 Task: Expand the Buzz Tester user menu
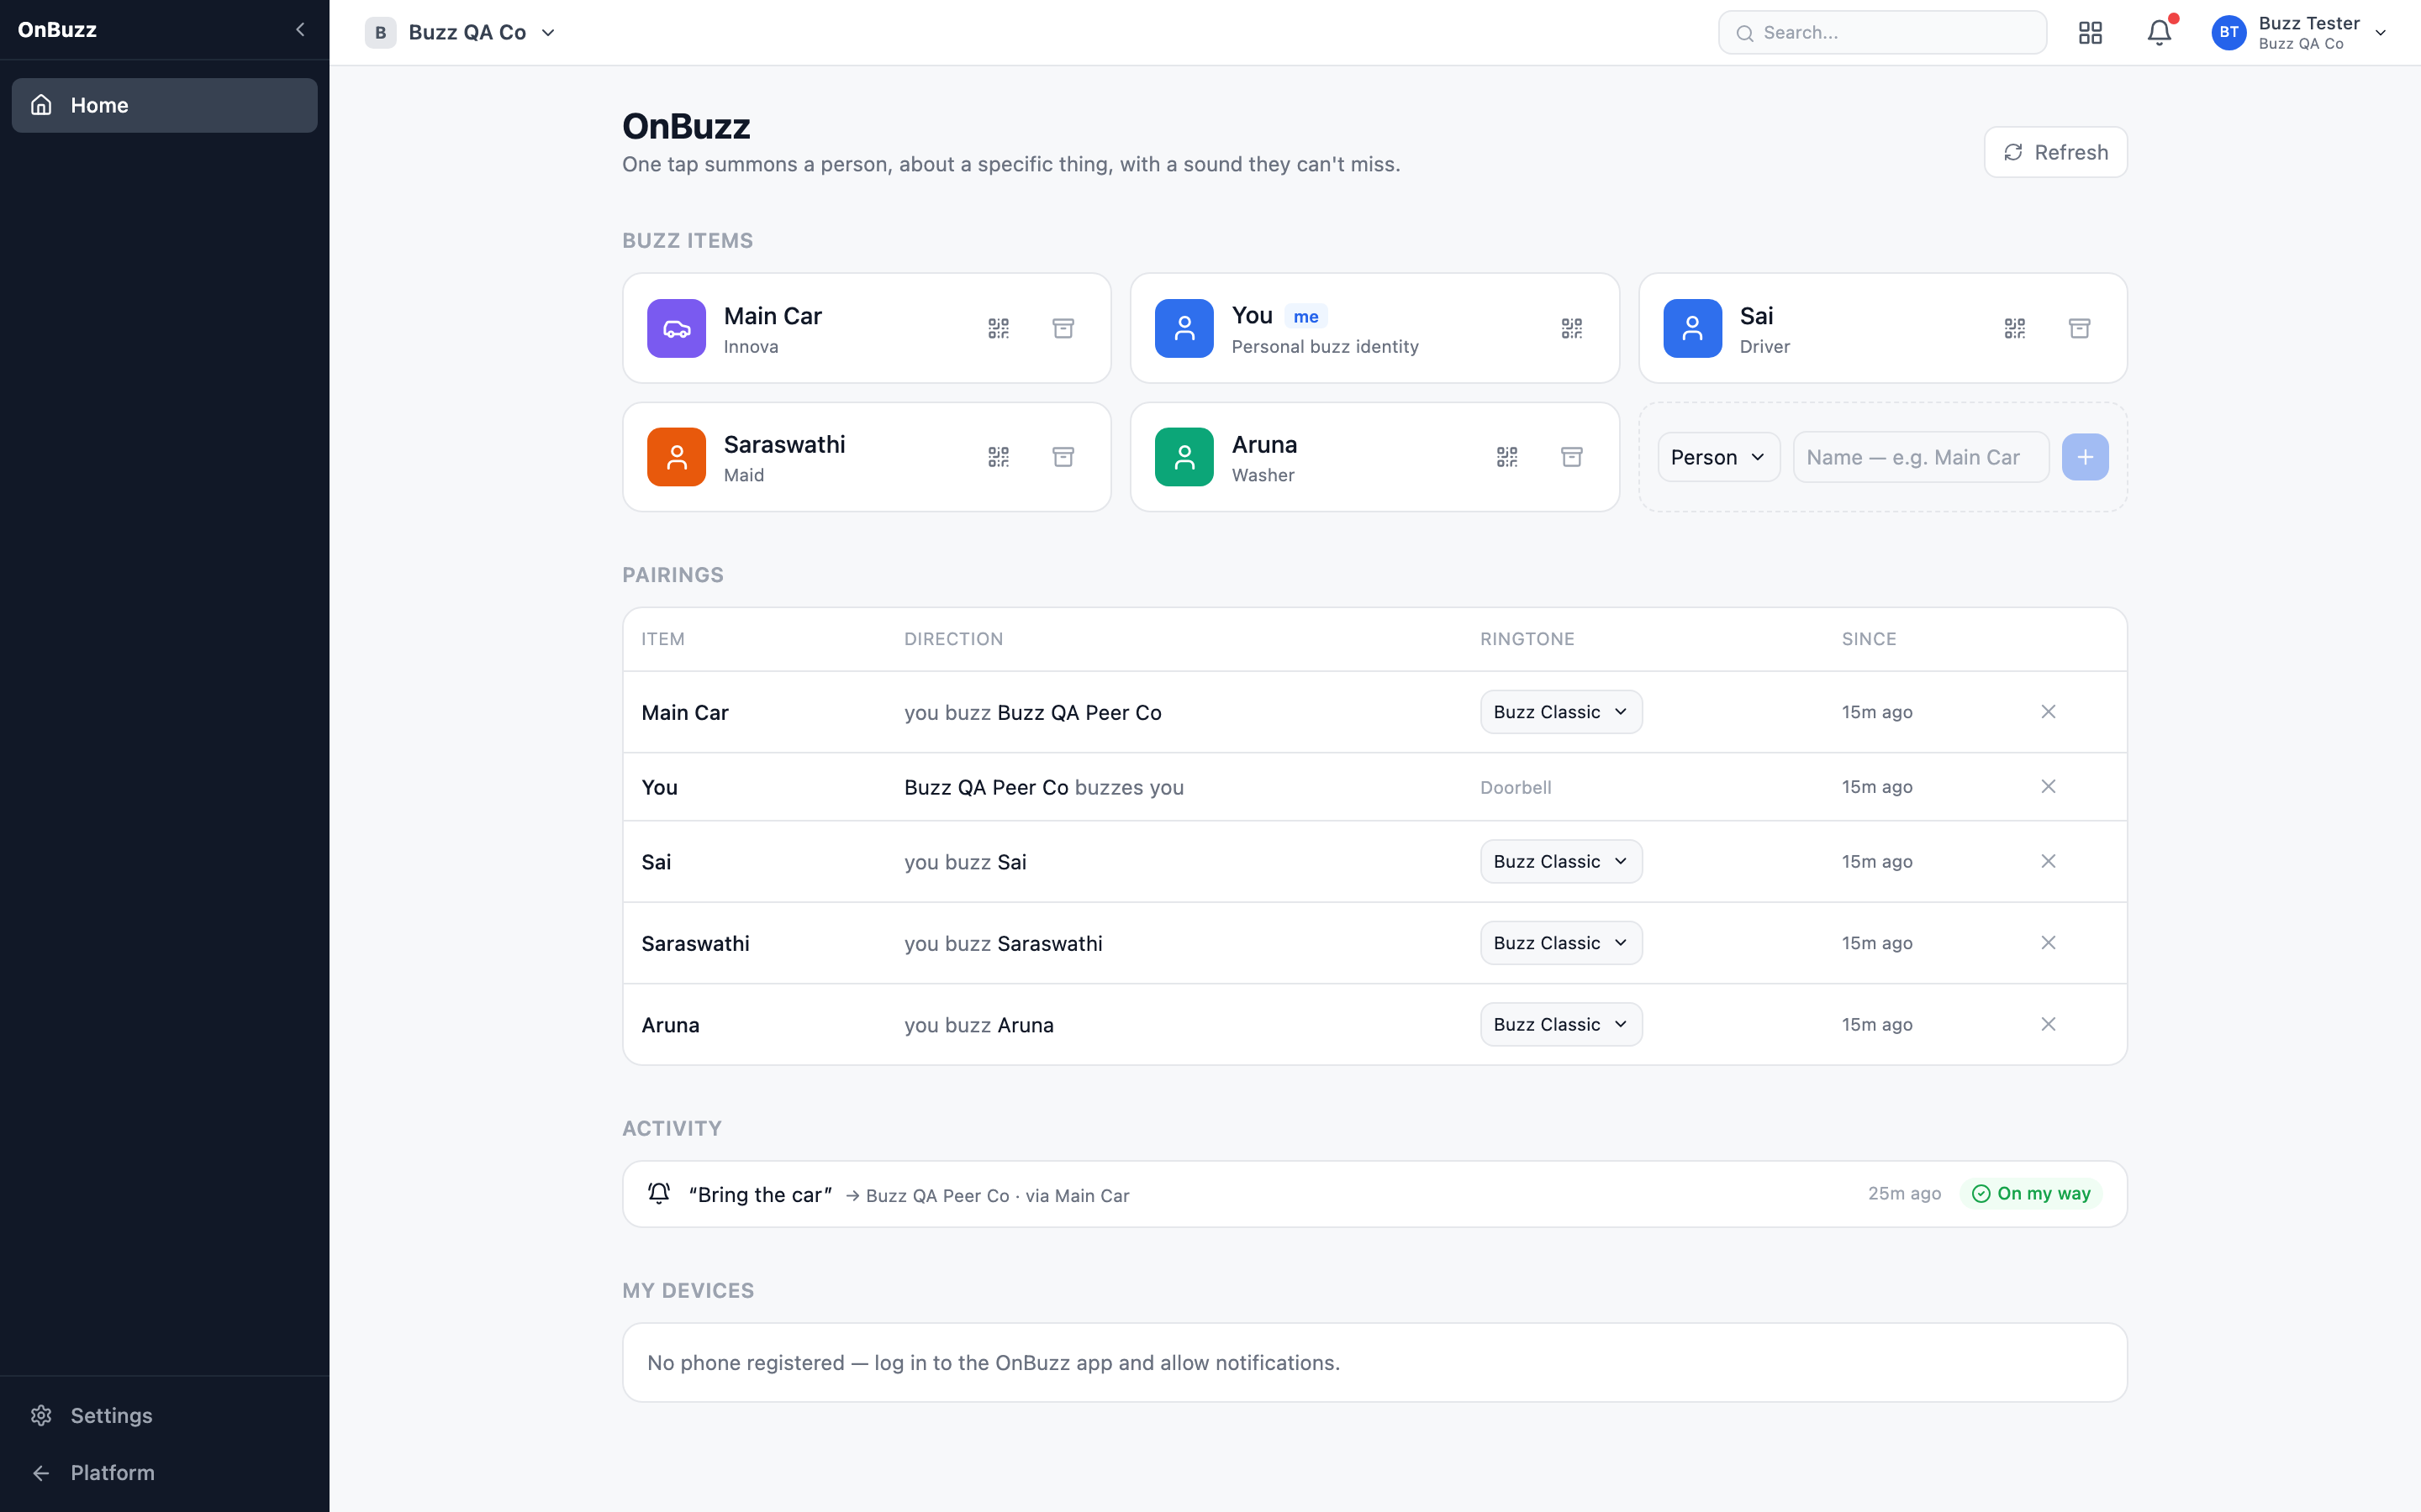[2300, 32]
